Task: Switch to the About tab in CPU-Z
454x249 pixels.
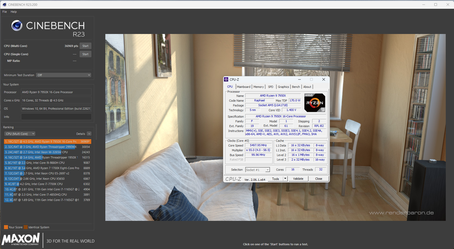Action: coord(307,87)
